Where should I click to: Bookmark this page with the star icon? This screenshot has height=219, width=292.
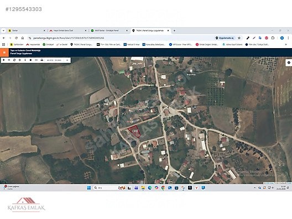(239, 38)
